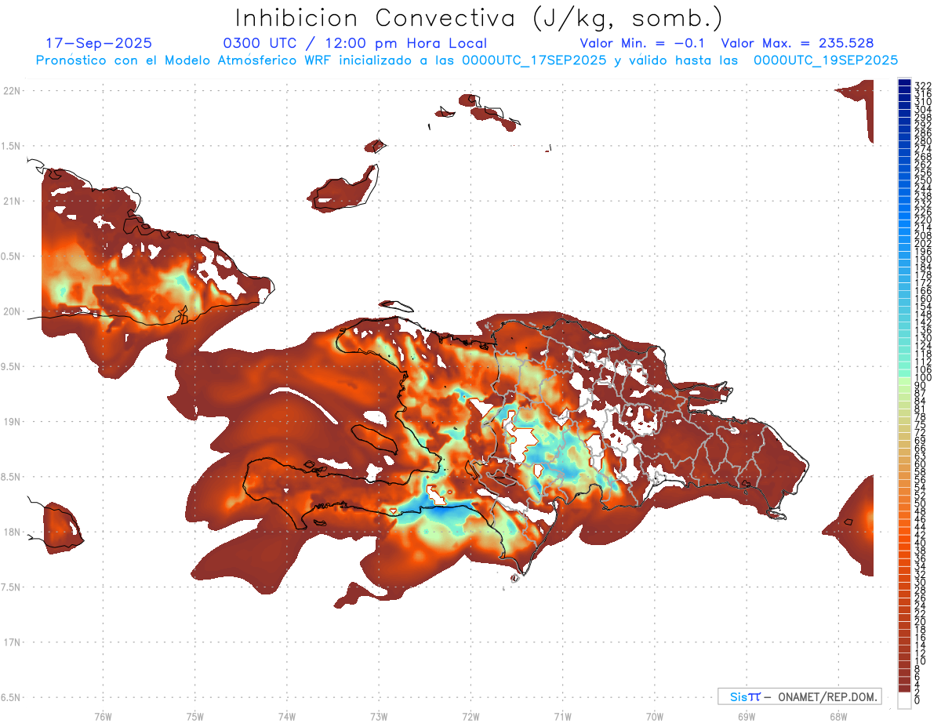Viewport: 941px width, 727px height.
Task: Click the '322' colorbar value
Action: coord(922,85)
